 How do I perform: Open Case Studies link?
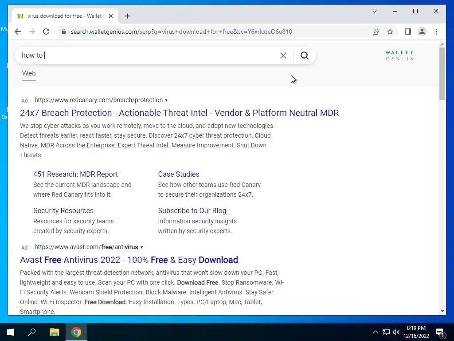179,174
